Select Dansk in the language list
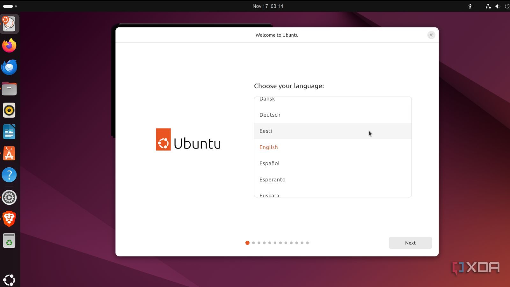The height and width of the screenshot is (287, 510). point(333,102)
